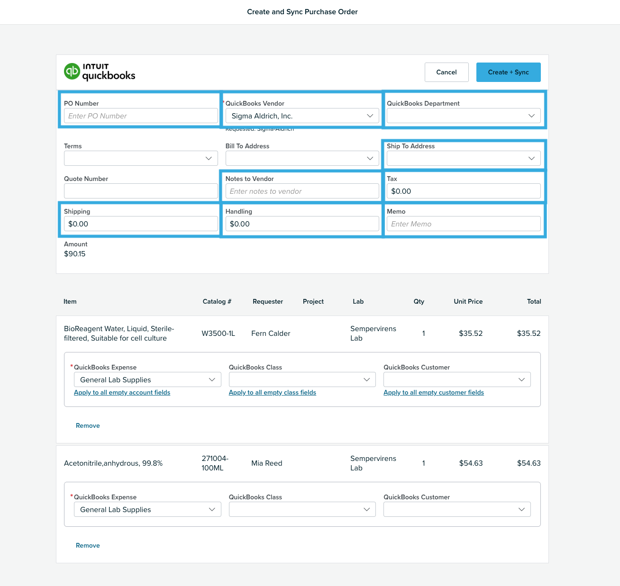Click the $35.52 total for BioReagent Water
The width and height of the screenshot is (620, 586).
(529, 334)
